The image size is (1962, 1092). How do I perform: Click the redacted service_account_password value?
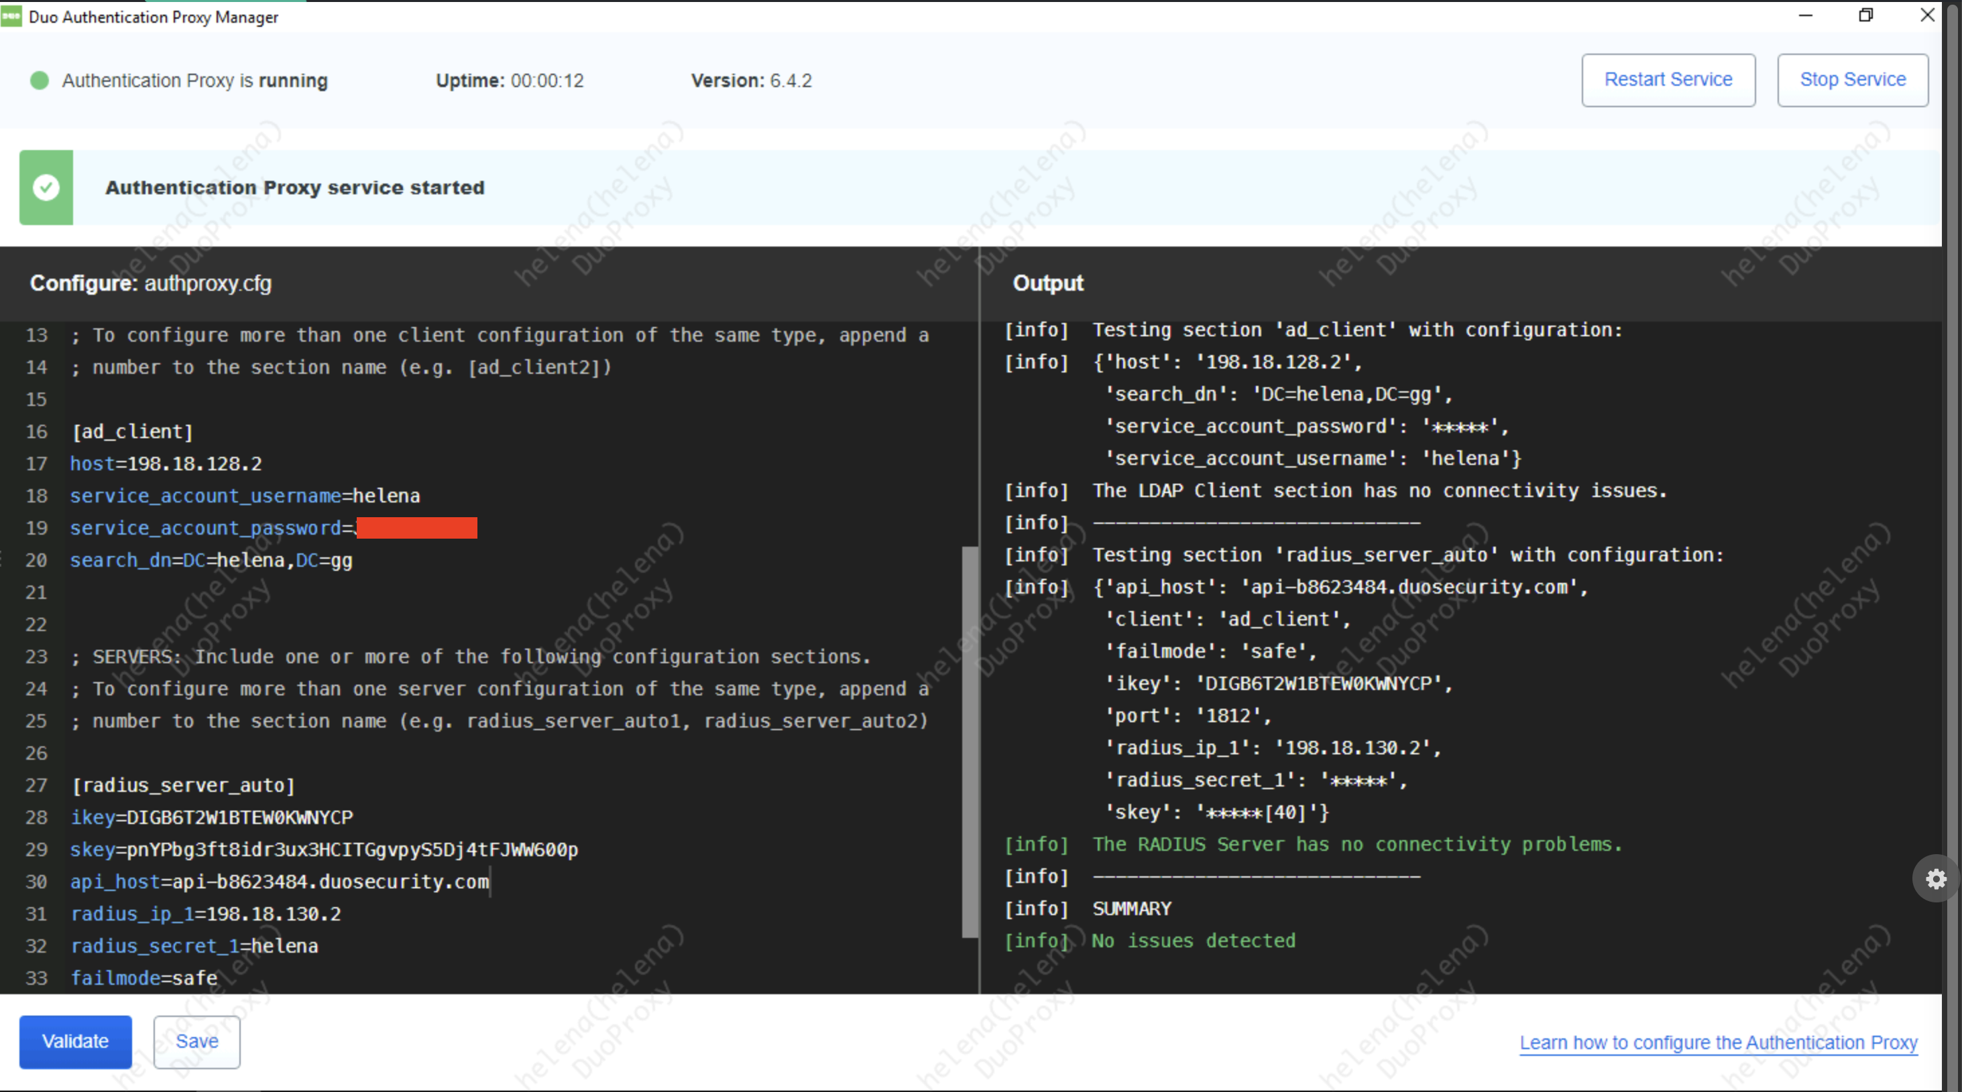(x=416, y=527)
